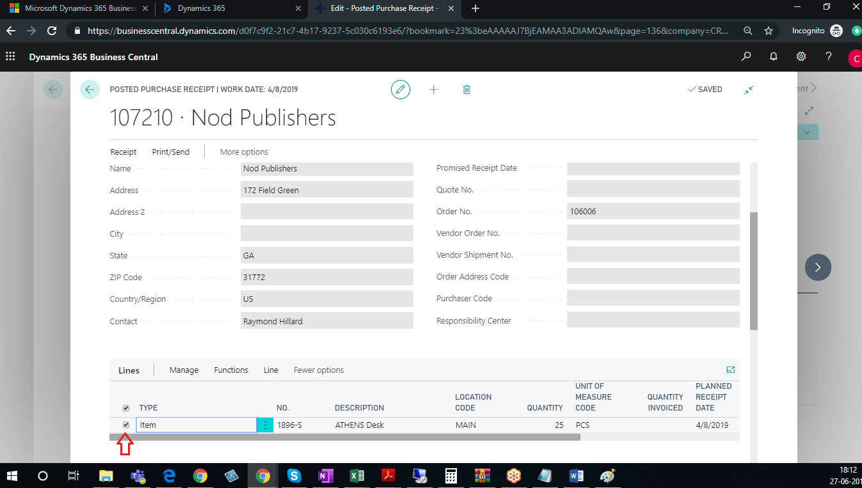The width and height of the screenshot is (862, 488).
Task: Open Word from the taskbar
Action: pyautogui.click(x=576, y=476)
